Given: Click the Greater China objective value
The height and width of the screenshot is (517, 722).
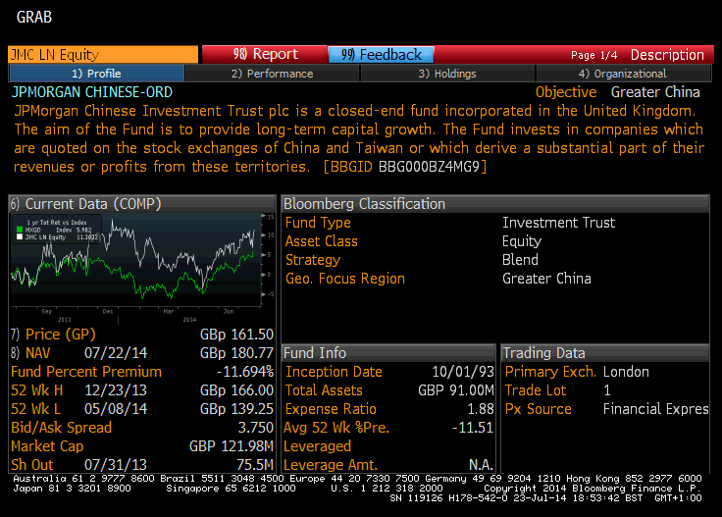Looking at the screenshot, I should tap(655, 92).
